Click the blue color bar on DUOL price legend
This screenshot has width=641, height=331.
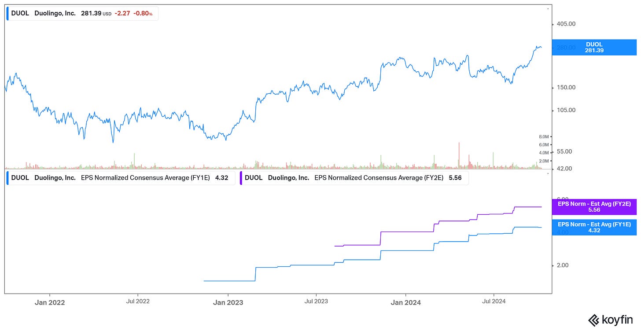pyautogui.click(x=7, y=13)
